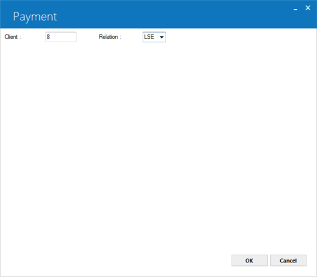Minimize the Payment dialog
The image size is (317, 277).
295,9
